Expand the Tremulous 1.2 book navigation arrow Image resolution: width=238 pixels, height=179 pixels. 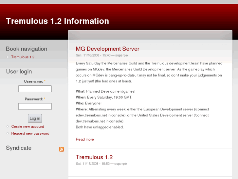8,57
